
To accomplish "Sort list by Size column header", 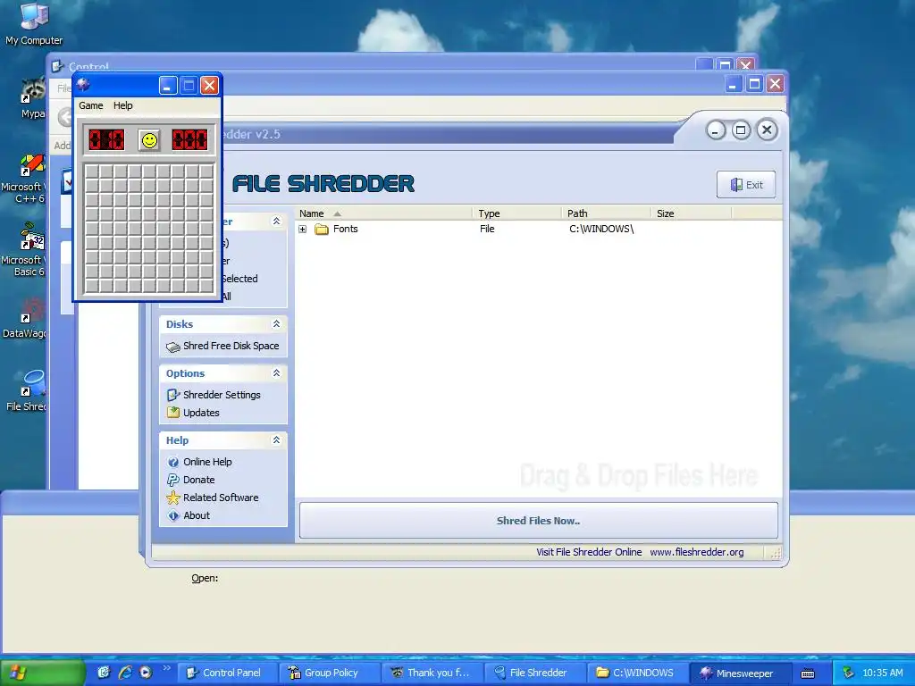I will click(665, 213).
